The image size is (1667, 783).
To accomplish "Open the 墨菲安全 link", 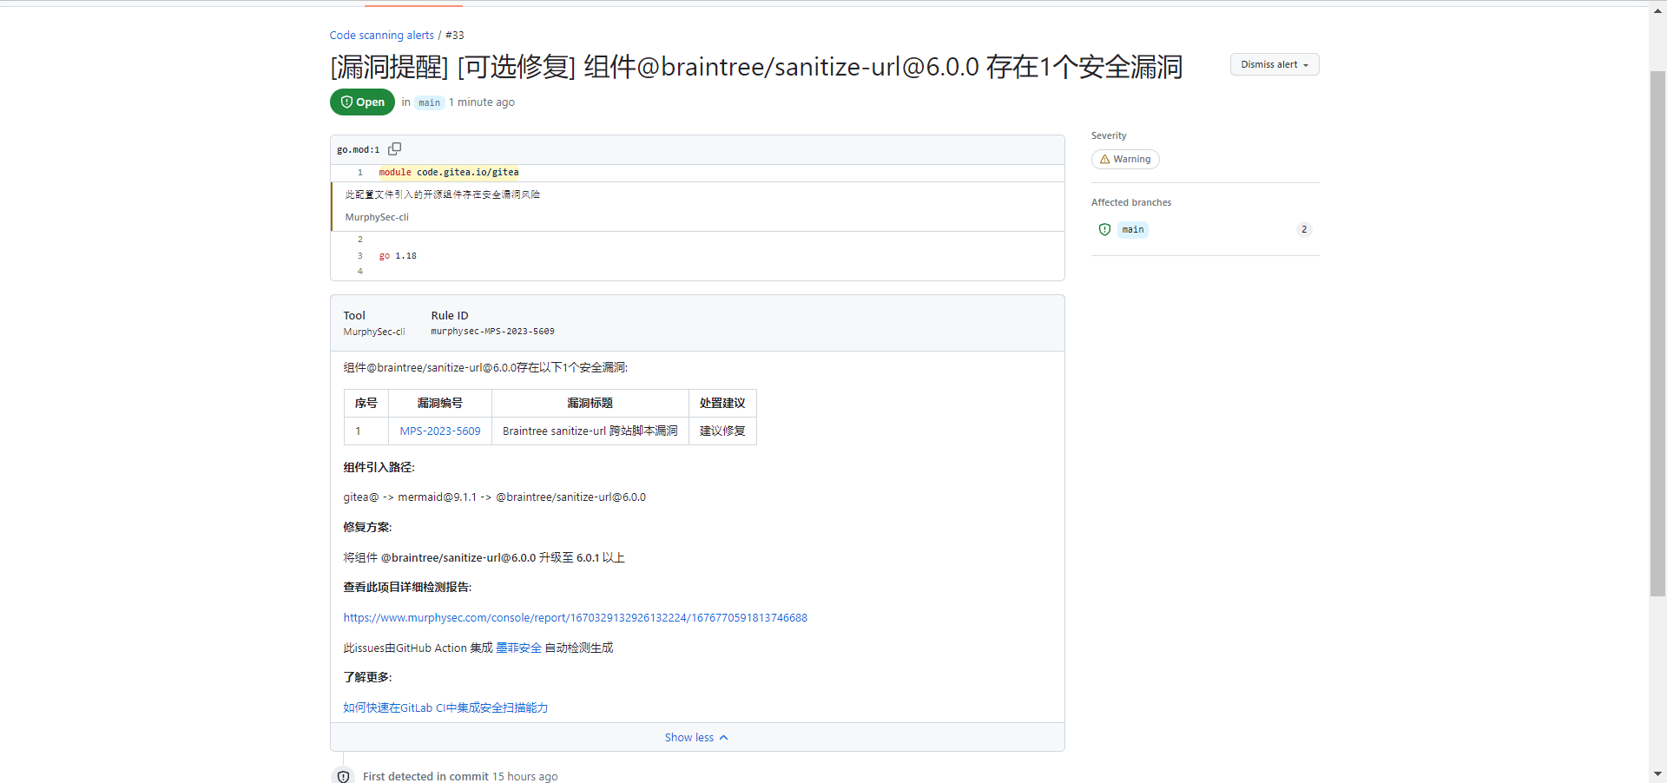I will coord(518,648).
